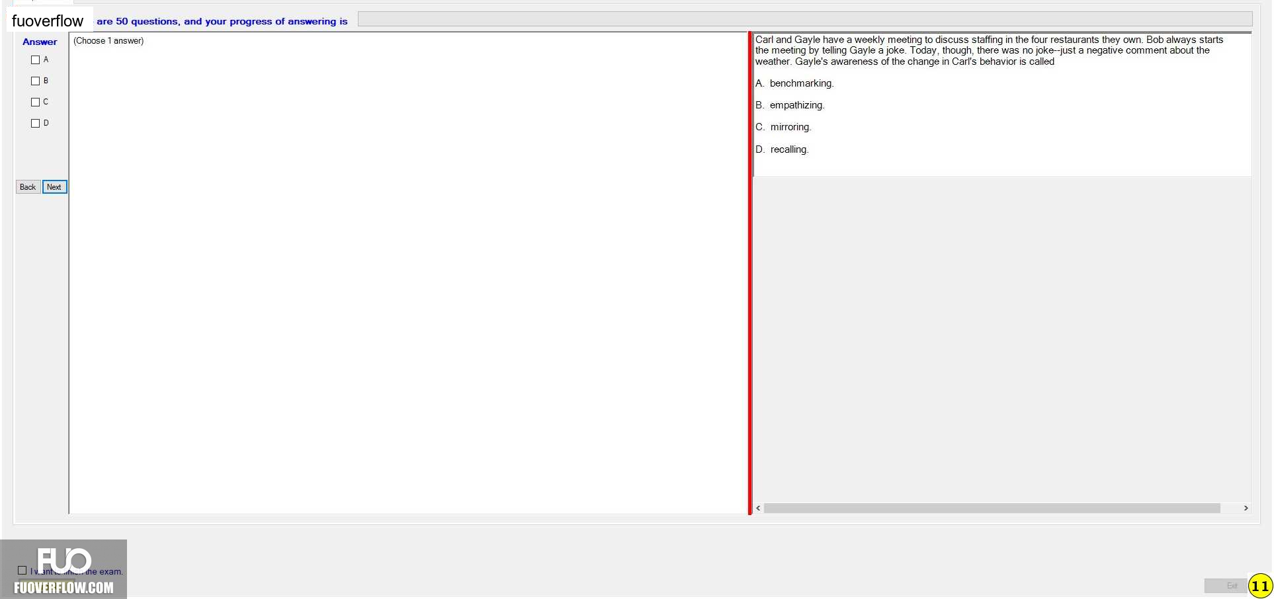Check answer option D

click(x=36, y=124)
